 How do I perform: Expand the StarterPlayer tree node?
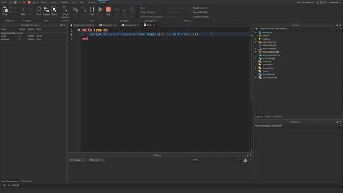[256, 68]
